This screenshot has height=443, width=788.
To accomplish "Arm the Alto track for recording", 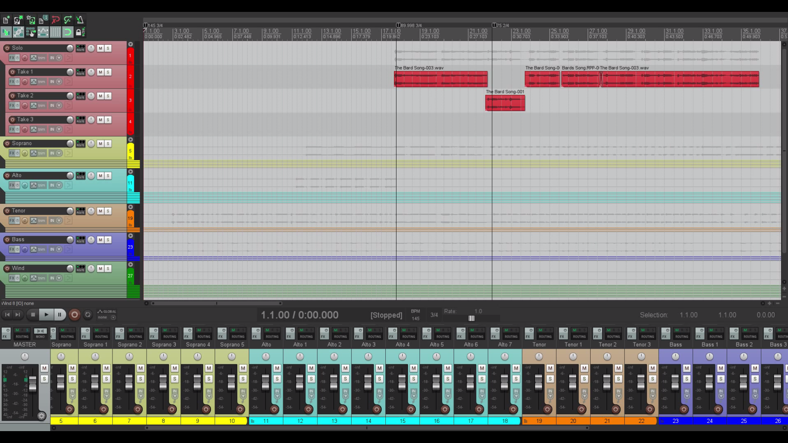I will click(7, 176).
